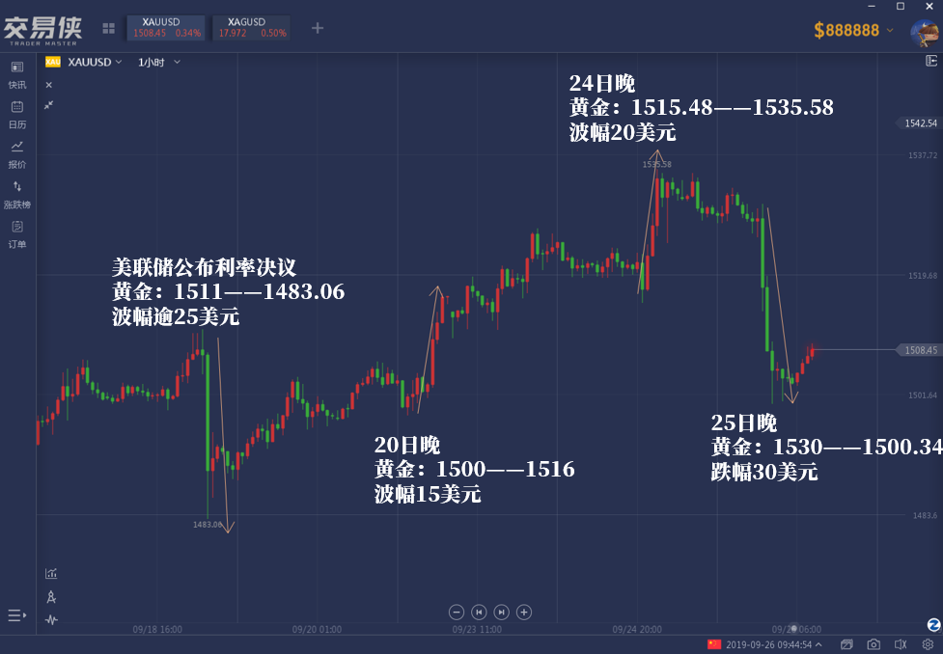
Task: Switch to the XAGUSD tab
Action: tap(252, 28)
